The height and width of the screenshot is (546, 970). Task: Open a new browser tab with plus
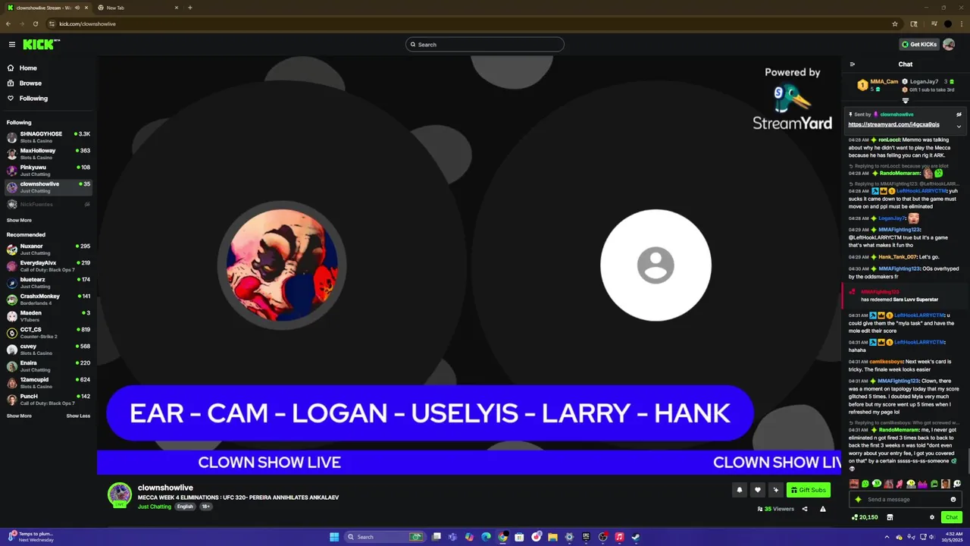click(x=189, y=8)
